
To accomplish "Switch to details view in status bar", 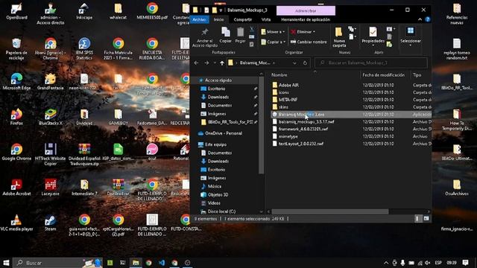I will tap(417, 218).
